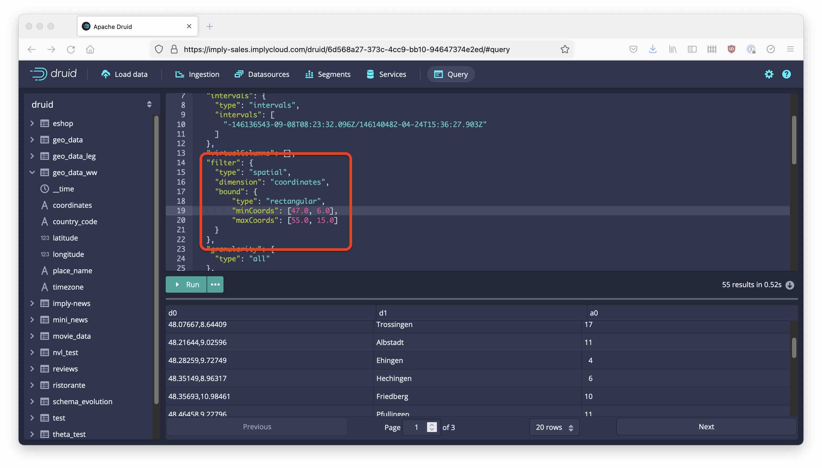Expand the movie_data datasource
Viewport: 822px width, 468px height.
click(x=32, y=336)
